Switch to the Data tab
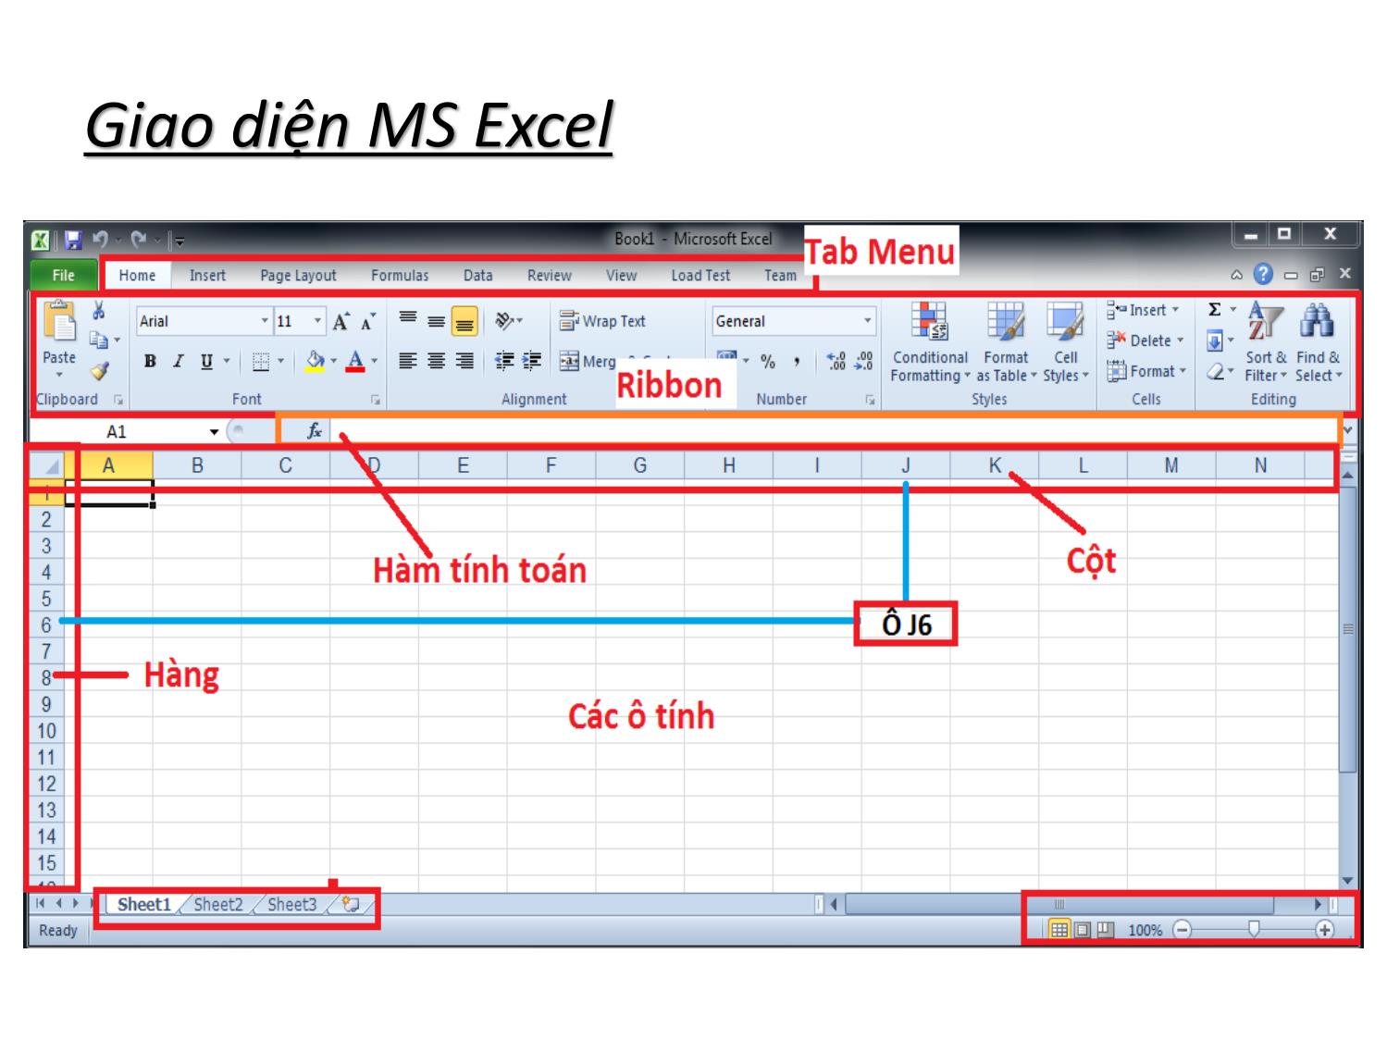 point(477,276)
